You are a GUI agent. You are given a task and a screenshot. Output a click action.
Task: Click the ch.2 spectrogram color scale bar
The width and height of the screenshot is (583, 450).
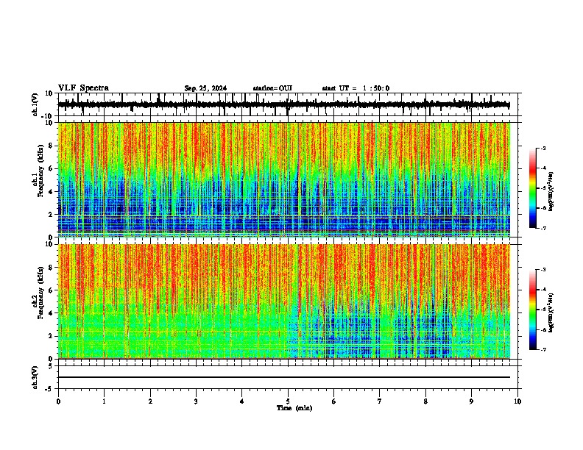pyautogui.click(x=533, y=310)
